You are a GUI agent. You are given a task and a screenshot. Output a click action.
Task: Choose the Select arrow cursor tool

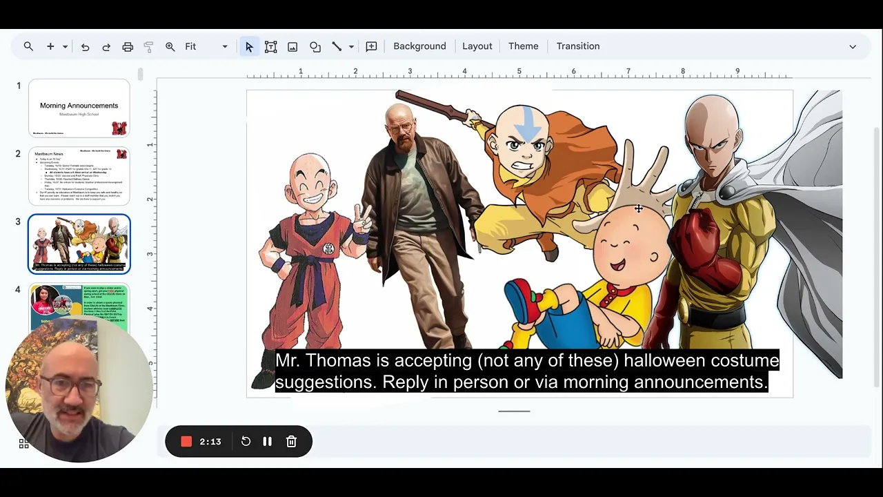pos(249,46)
